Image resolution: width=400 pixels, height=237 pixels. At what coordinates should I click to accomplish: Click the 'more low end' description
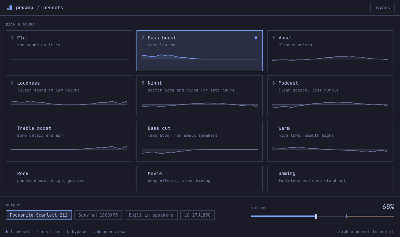coord(162,45)
